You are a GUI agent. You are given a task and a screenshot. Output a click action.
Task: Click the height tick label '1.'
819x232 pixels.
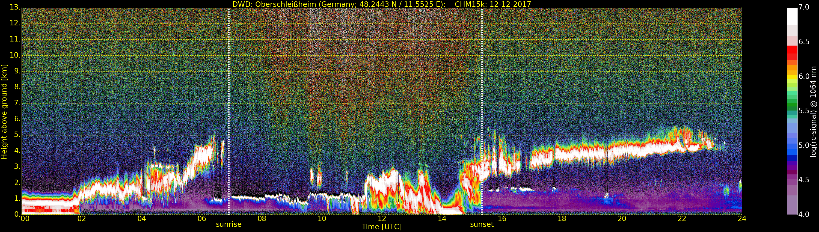click(x=17, y=198)
